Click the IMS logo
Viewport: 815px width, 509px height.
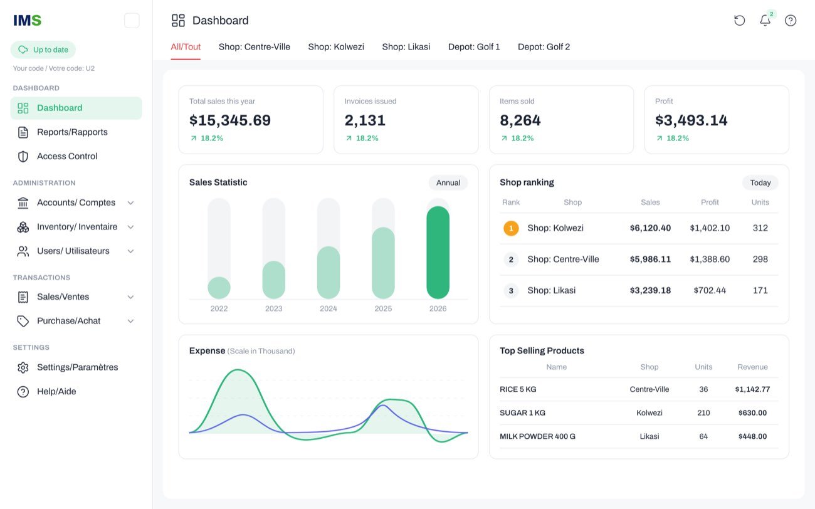(28, 21)
